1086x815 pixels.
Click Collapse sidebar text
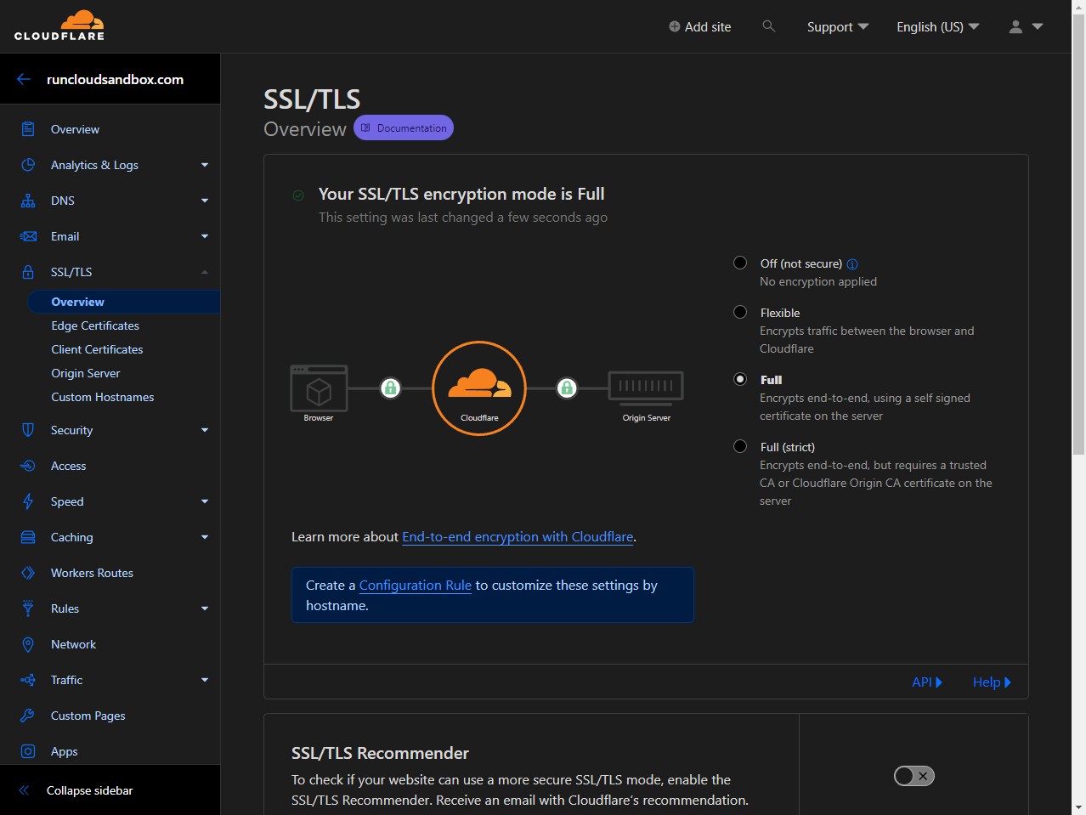click(x=90, y=790)
